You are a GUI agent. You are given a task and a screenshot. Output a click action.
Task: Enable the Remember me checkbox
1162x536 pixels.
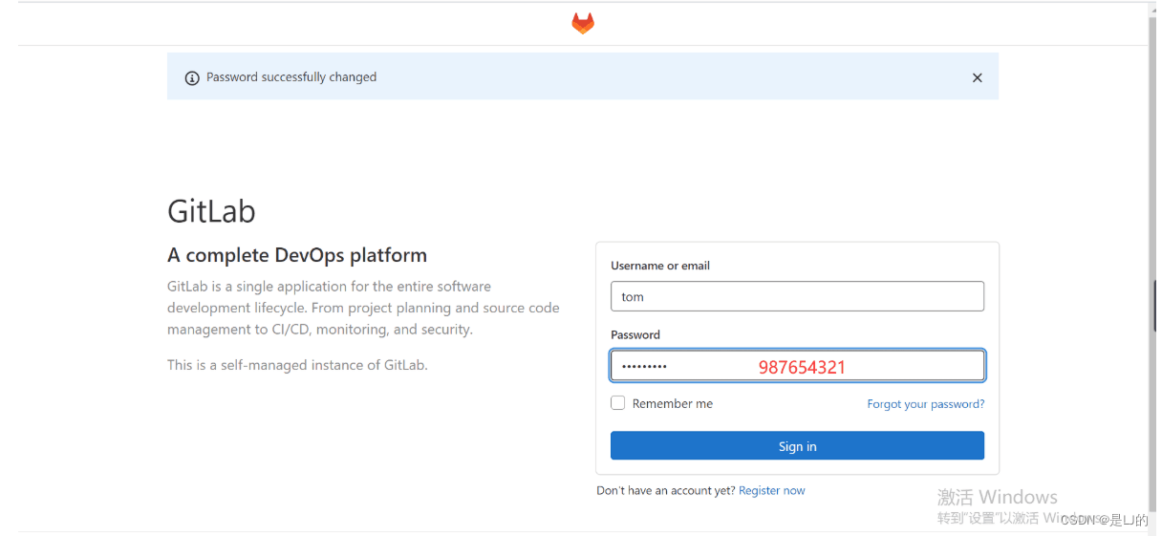618,403
